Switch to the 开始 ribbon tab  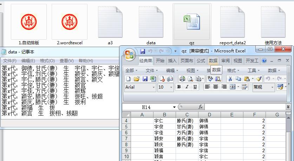point(160,60)
